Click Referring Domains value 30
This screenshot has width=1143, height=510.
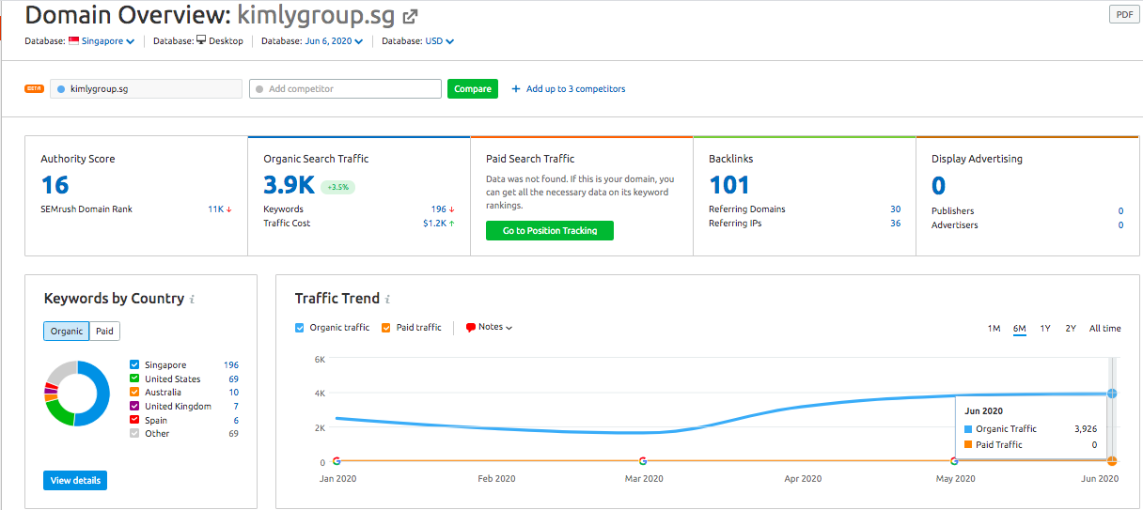coord(895,209)
